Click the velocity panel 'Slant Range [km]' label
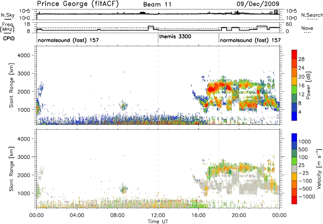The height and width of the screenshot is (224, 323). click(x=11, y=169)
